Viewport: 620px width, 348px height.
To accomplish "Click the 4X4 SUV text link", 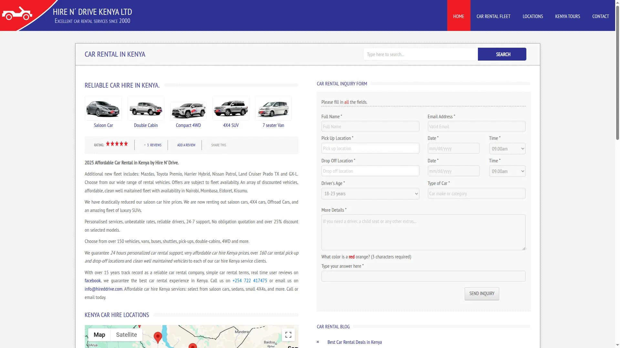I will coord(231,125).
